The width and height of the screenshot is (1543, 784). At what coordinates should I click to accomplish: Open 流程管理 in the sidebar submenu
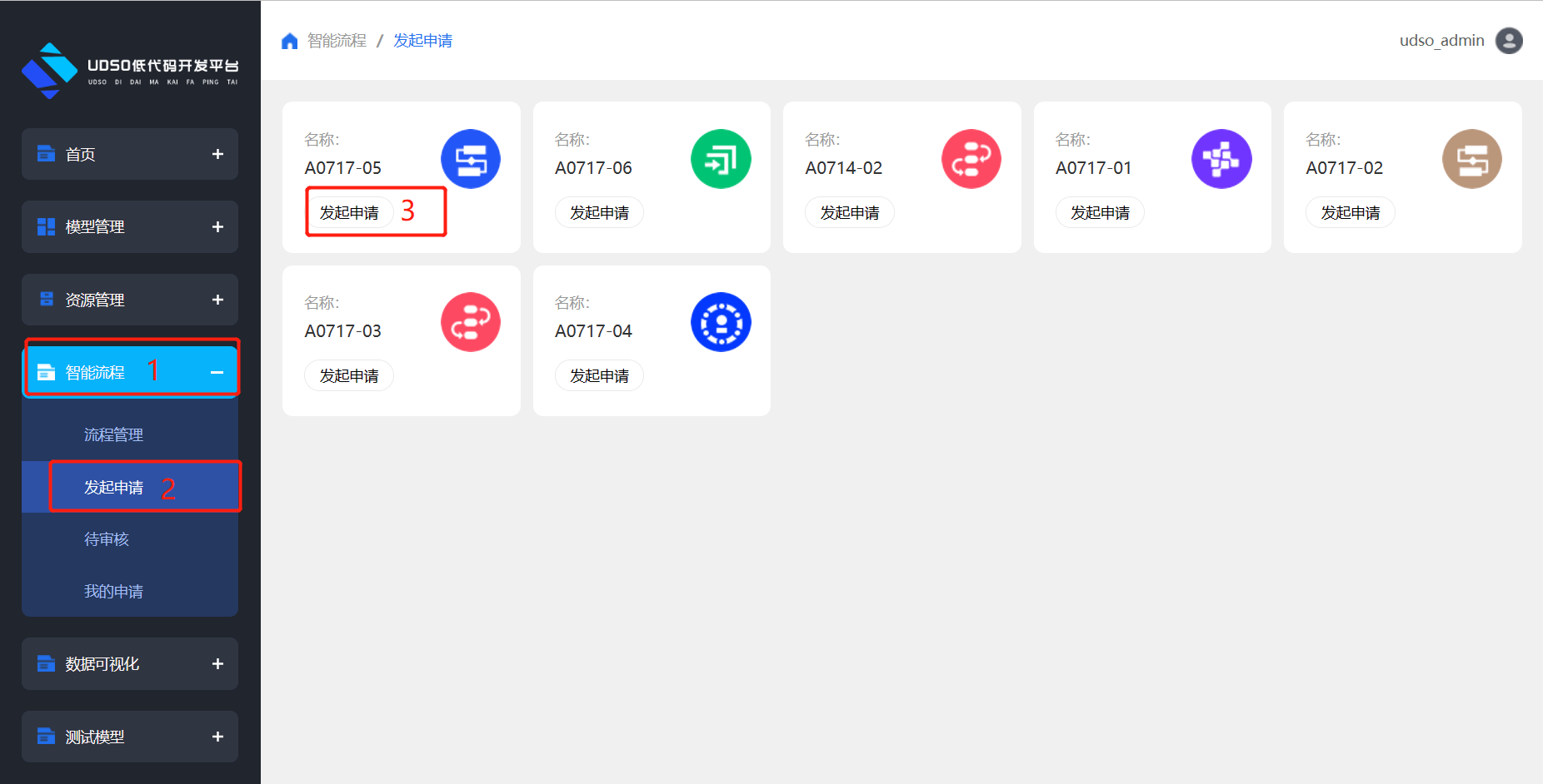113,435
